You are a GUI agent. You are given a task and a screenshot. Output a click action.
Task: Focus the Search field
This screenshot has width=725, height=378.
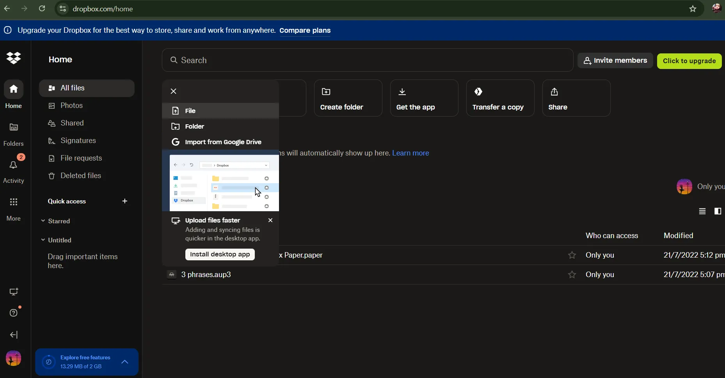point(368,60)
